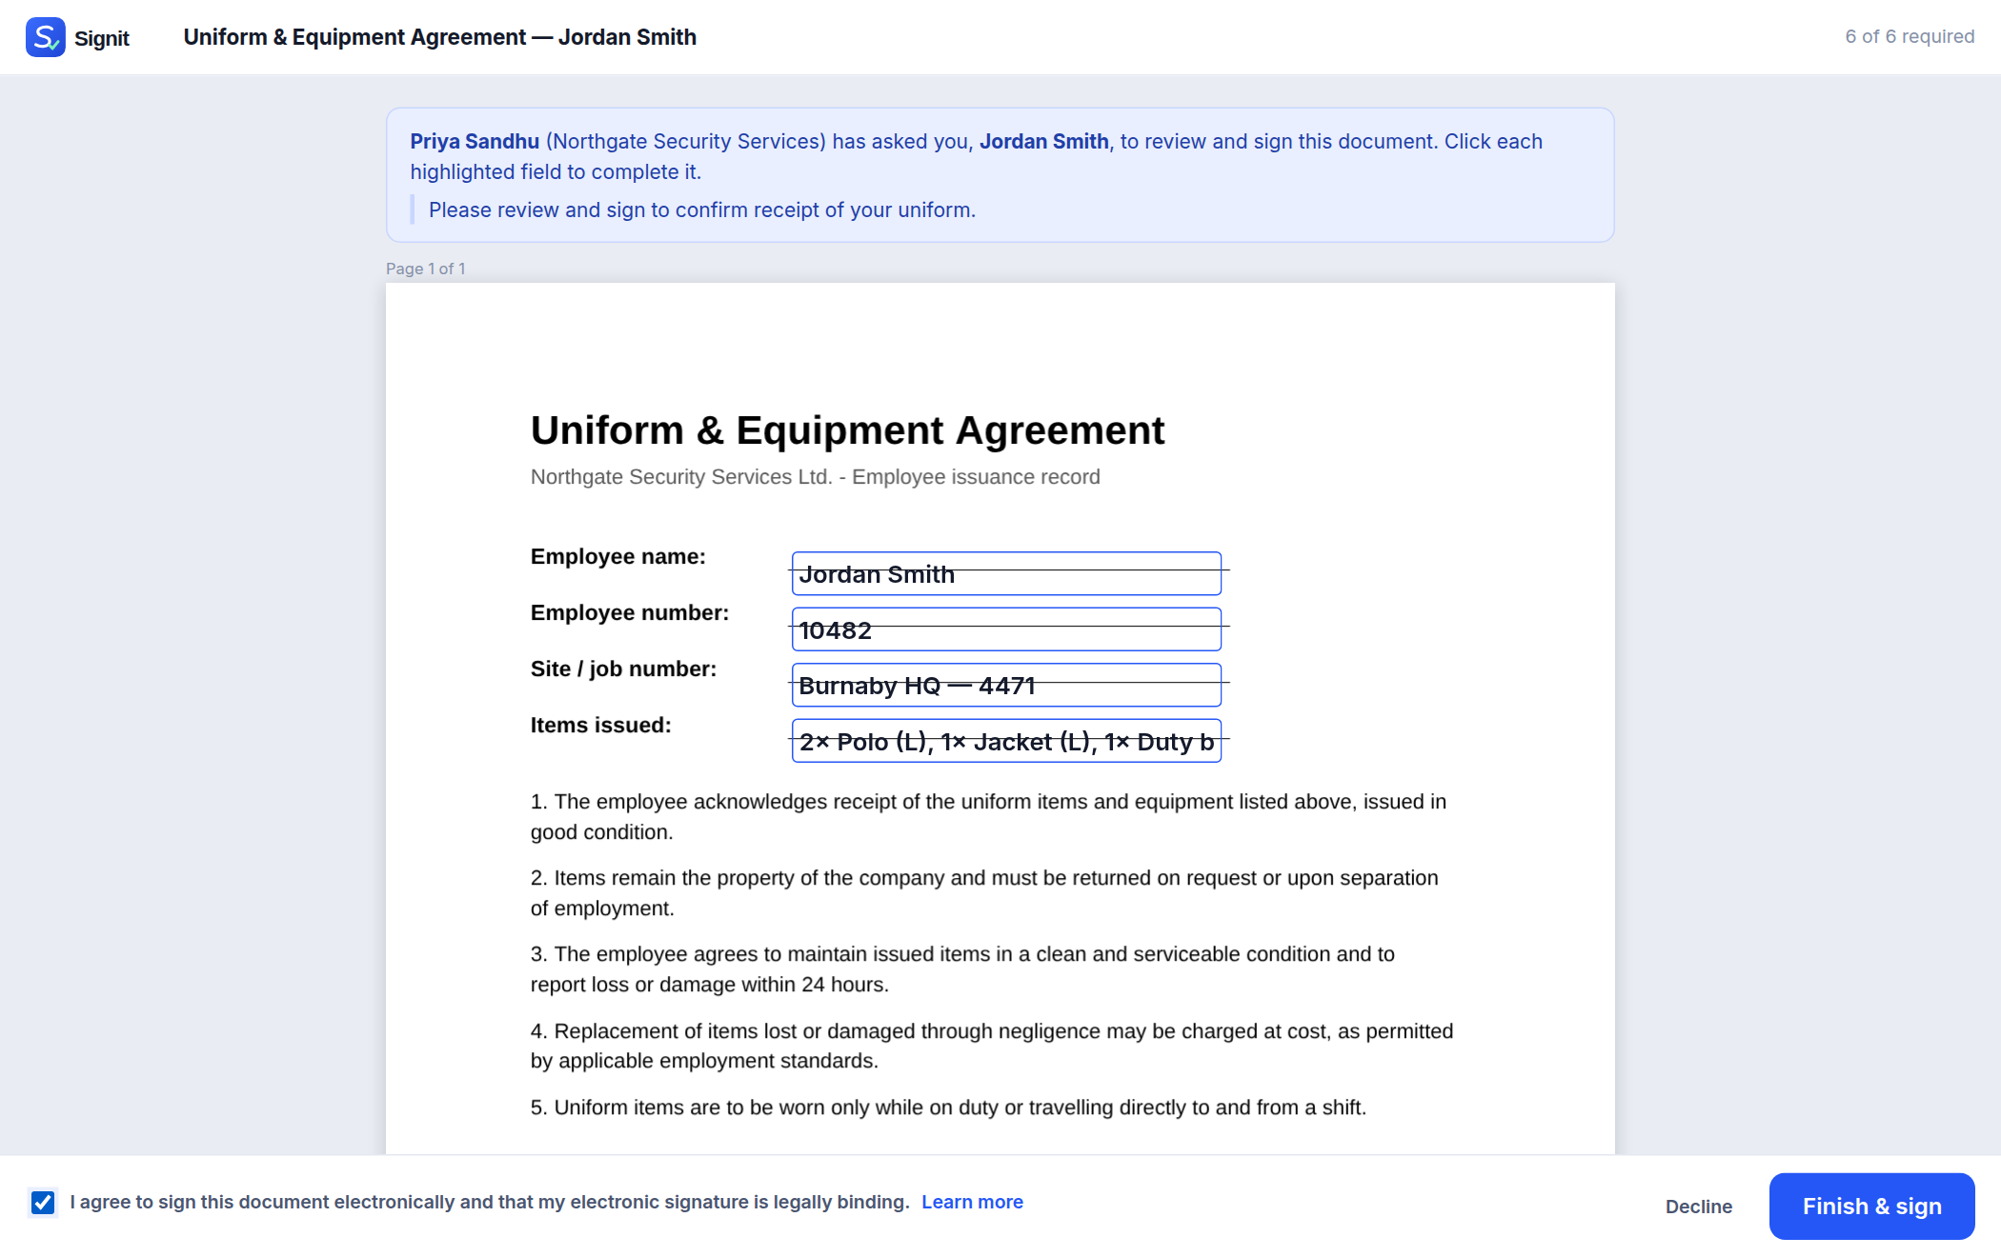Click the sender name Priya Sandhu
This screenshot has height=1257, width=2001.
475,141
